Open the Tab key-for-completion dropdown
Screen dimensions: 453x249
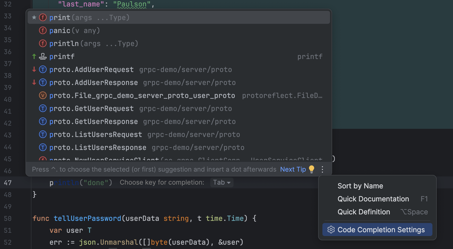(222, 182)
